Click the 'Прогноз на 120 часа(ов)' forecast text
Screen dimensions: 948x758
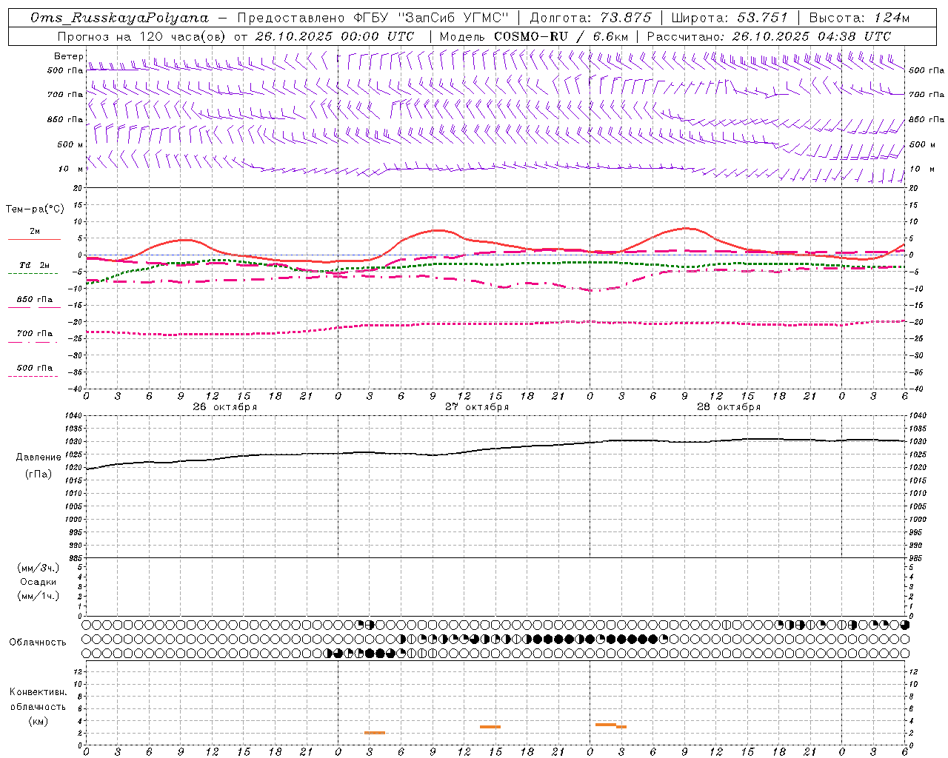(141, 36)
